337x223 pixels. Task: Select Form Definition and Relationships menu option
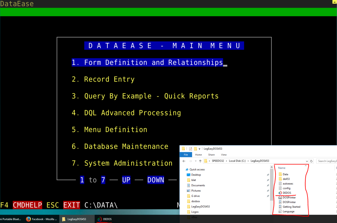(x=147, y=62)
